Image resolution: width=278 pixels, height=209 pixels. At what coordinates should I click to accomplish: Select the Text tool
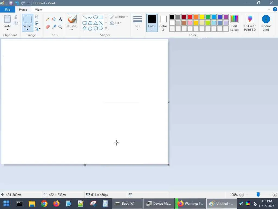61,19
